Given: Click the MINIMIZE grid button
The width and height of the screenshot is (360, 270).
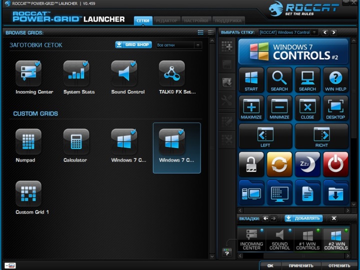Looking at the screenshot, I should 279,108.
